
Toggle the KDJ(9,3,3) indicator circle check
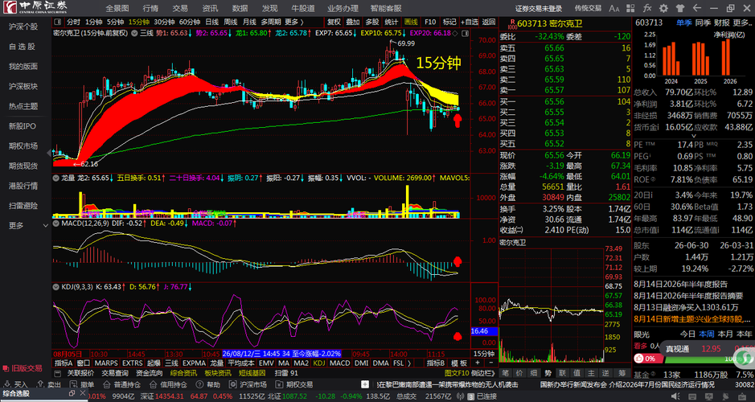click(56, 286)
